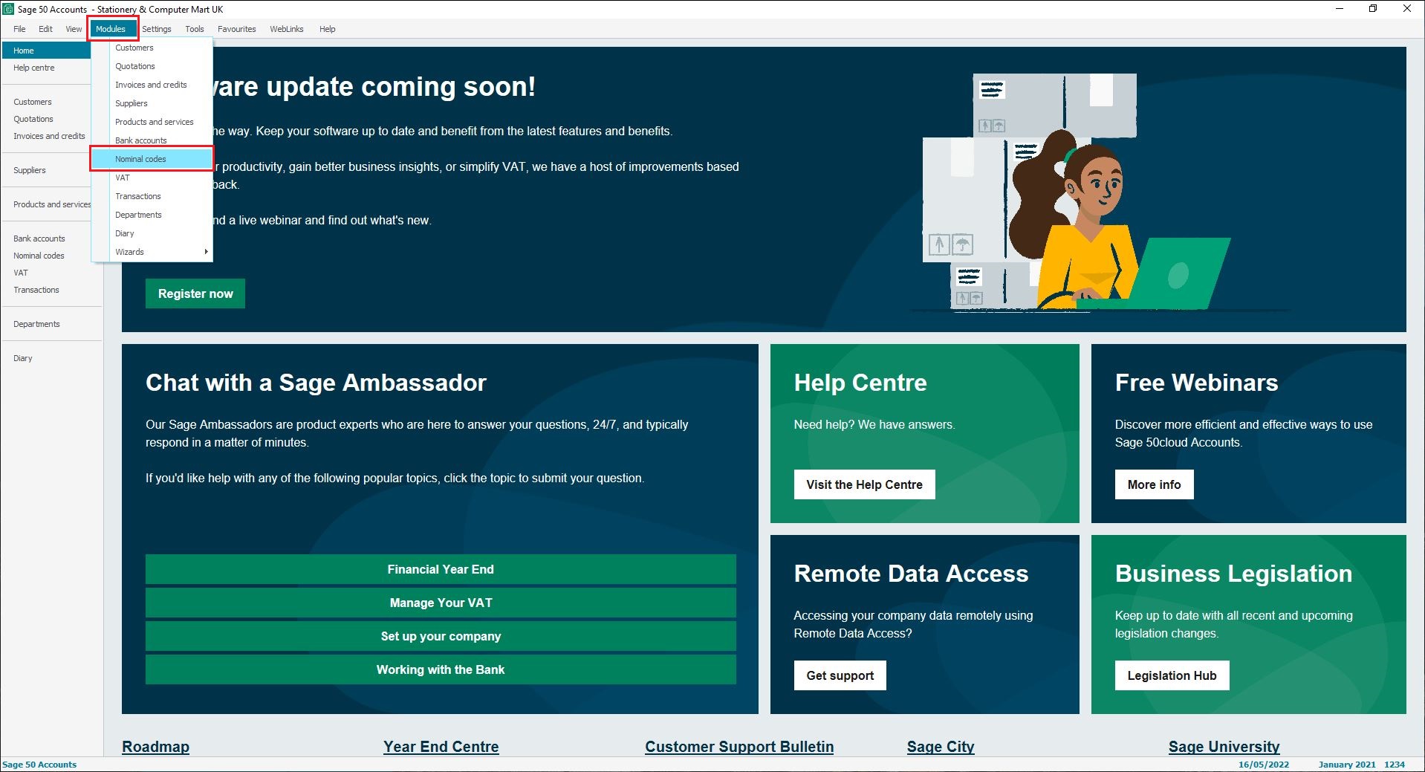Select Set up your company topic
1425x772 pixels.
point(441,636)
